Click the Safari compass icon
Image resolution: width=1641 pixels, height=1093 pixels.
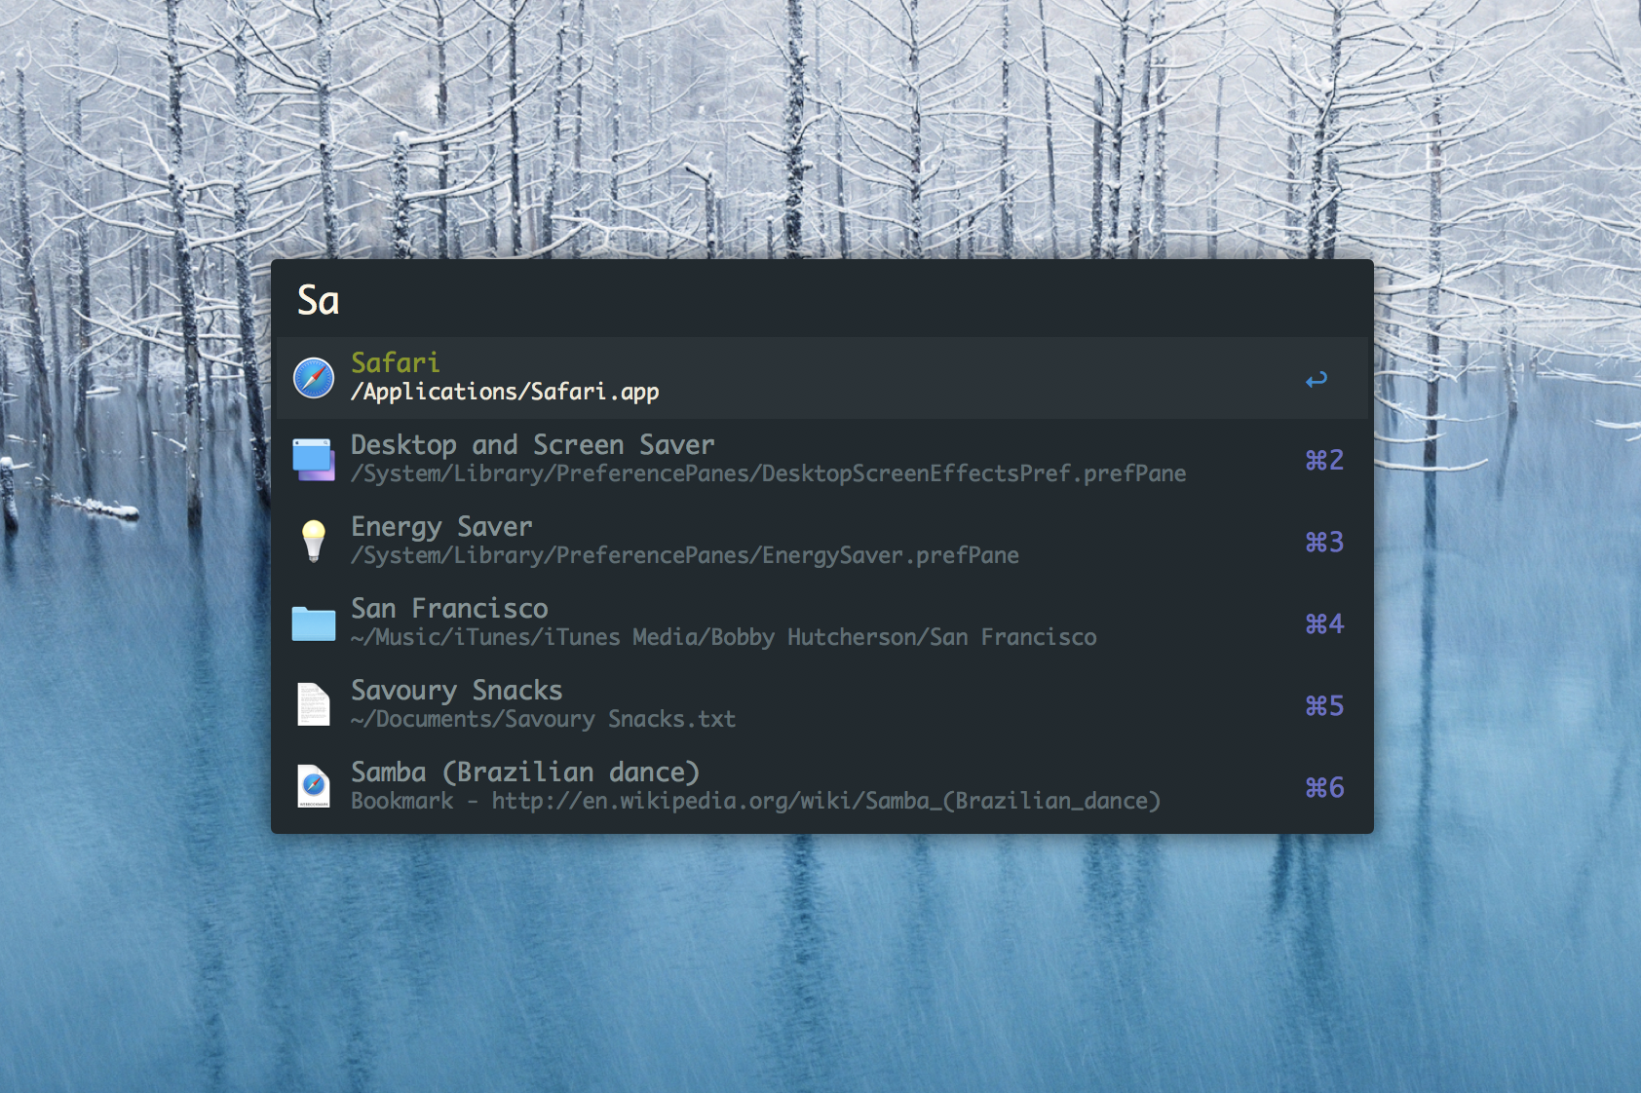314,378
